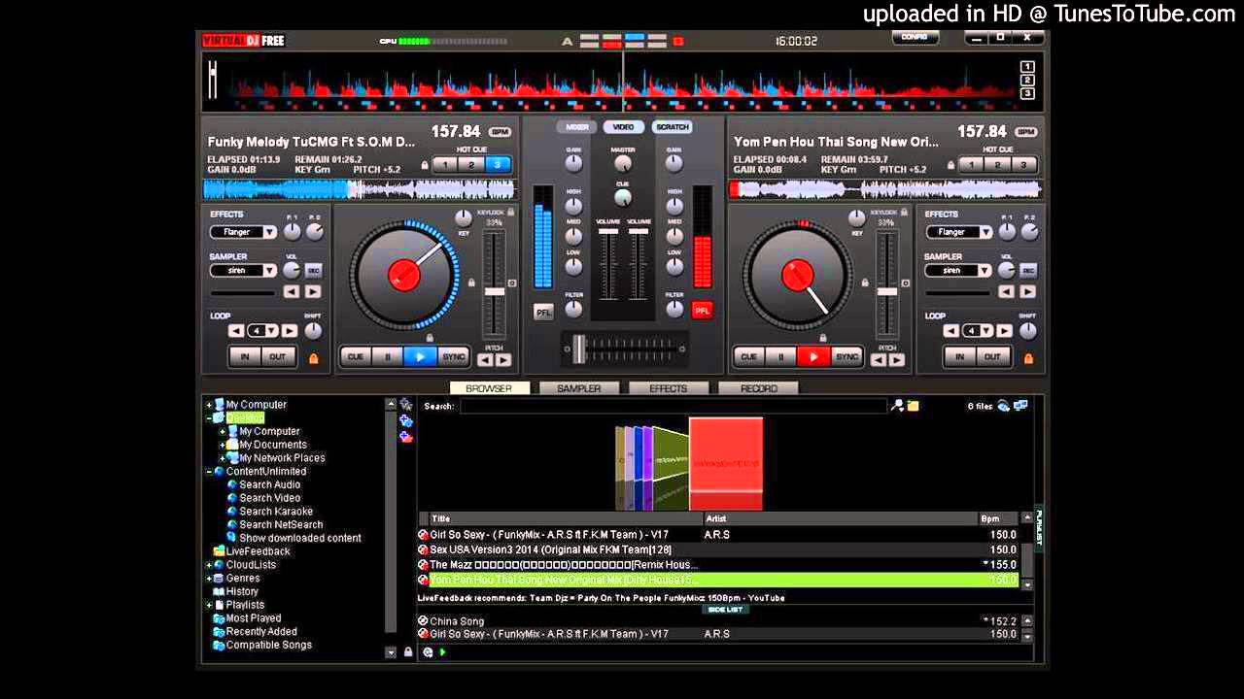Click left deck sampler next arrow

click(x=313, y=291)
